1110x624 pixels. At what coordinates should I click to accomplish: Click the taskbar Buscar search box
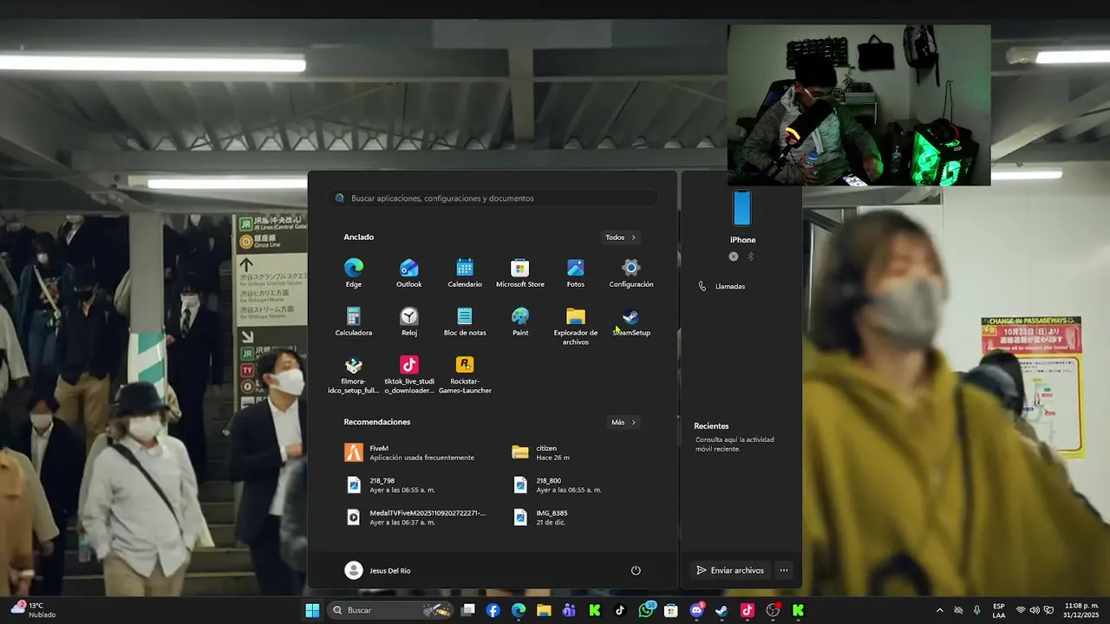(x=391, y=610)
